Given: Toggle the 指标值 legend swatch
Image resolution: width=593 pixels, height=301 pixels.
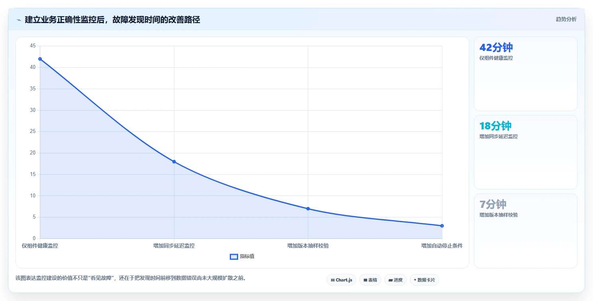Looking at the screenshot, I should pyautogui.click(x=234, y=257).
